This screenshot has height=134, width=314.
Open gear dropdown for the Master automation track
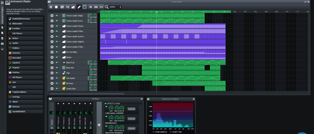(x=52, y=57)
